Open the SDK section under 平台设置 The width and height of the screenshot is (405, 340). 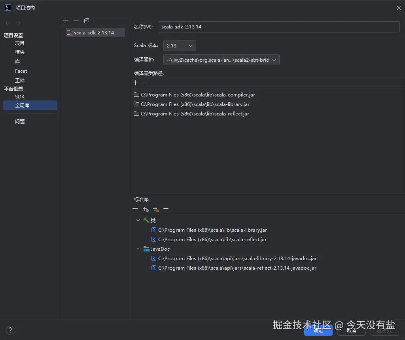tap(20, 96)
